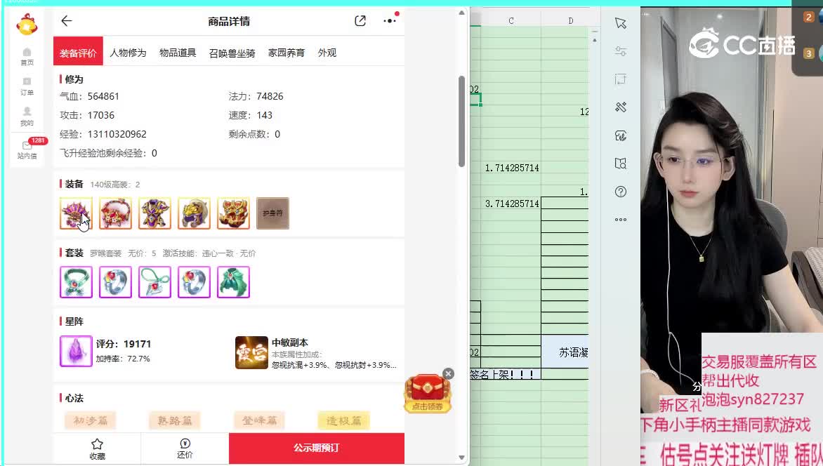Switch to the 召唤兽坐骑 tab

(232, 53)
